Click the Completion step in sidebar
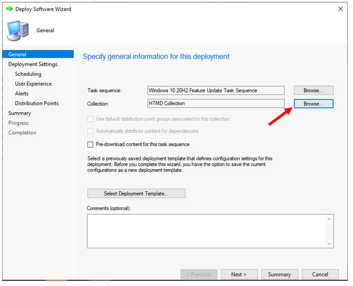Viewport: 353px width, 286px height. click(x=22, y=133)
